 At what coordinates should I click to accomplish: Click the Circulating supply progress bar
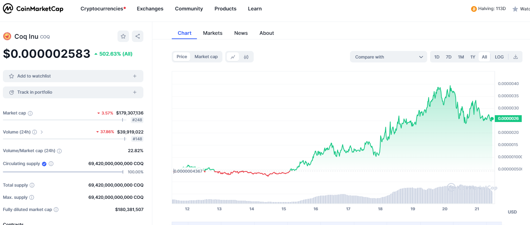63,172
